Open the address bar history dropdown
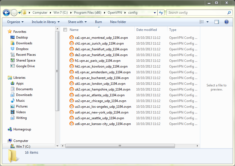 [x=155, y=13]
